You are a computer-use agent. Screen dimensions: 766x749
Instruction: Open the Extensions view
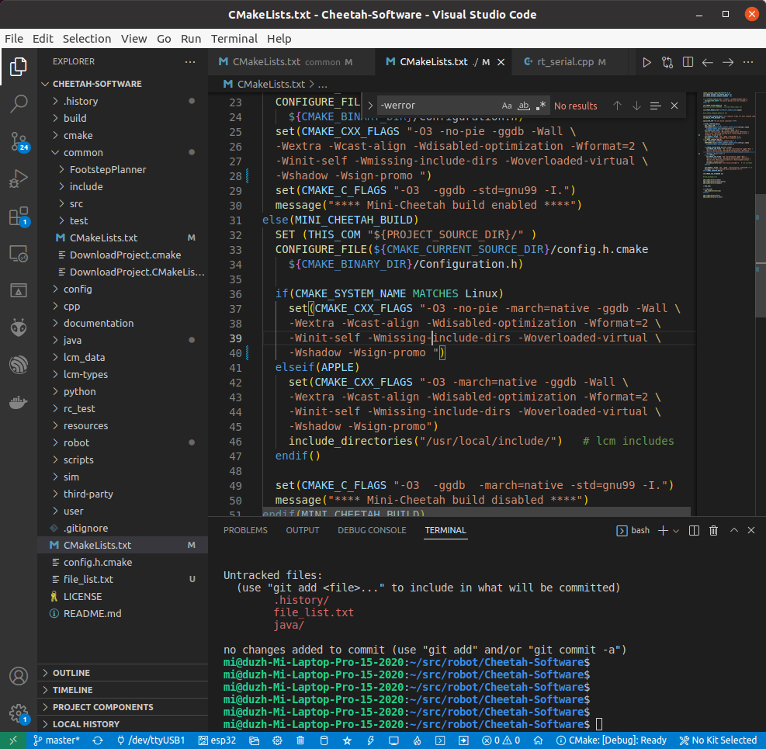click(19, 215)
